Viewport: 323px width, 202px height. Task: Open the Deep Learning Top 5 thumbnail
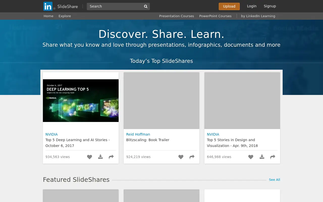(81, 100)
